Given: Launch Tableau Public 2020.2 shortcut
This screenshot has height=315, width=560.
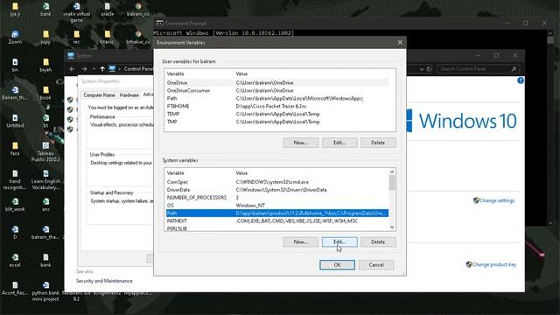Looking at the screenshot, I should coord(45,151).
